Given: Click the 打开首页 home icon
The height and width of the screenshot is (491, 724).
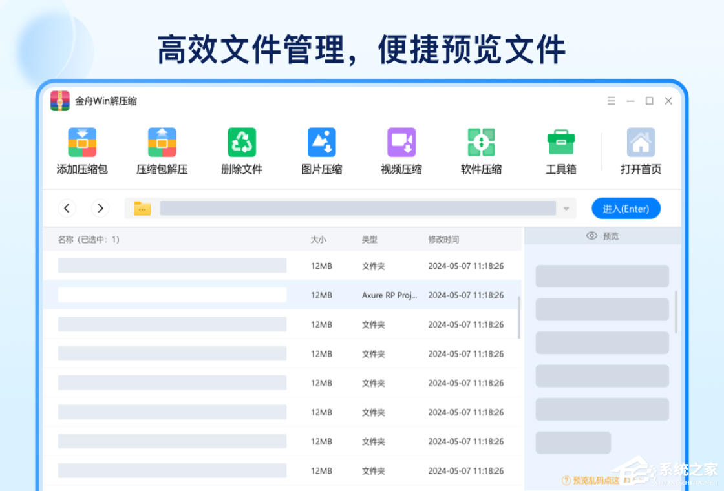Looking at the screenshot, I should coord(641,141).
